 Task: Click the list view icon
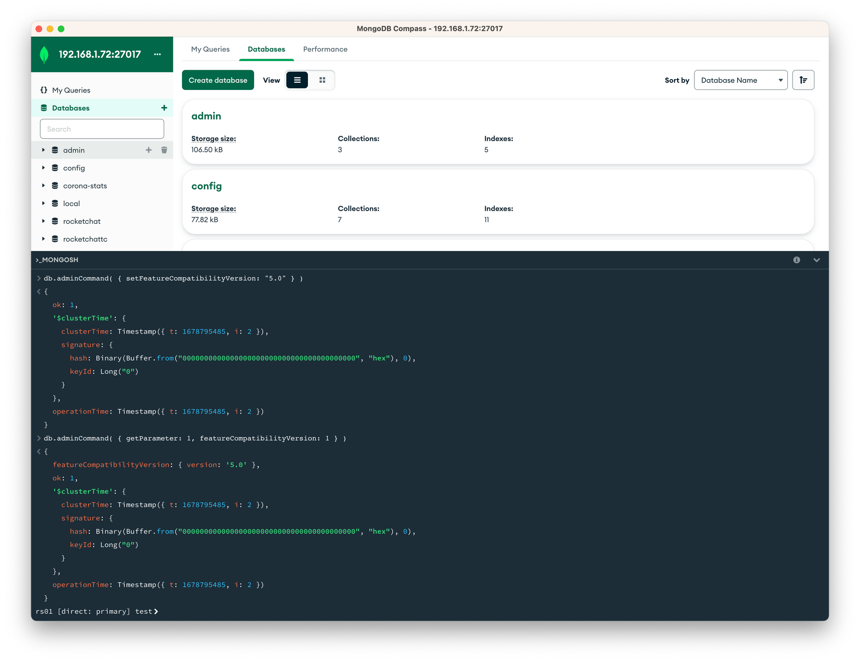tap(297, 80)
